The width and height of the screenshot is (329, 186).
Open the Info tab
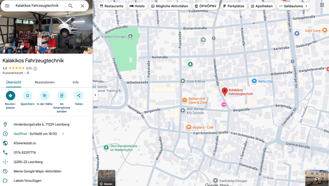(75, 83)
